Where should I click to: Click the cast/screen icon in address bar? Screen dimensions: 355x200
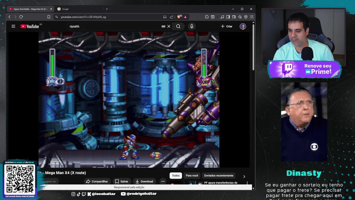click(x=165, y=17)
